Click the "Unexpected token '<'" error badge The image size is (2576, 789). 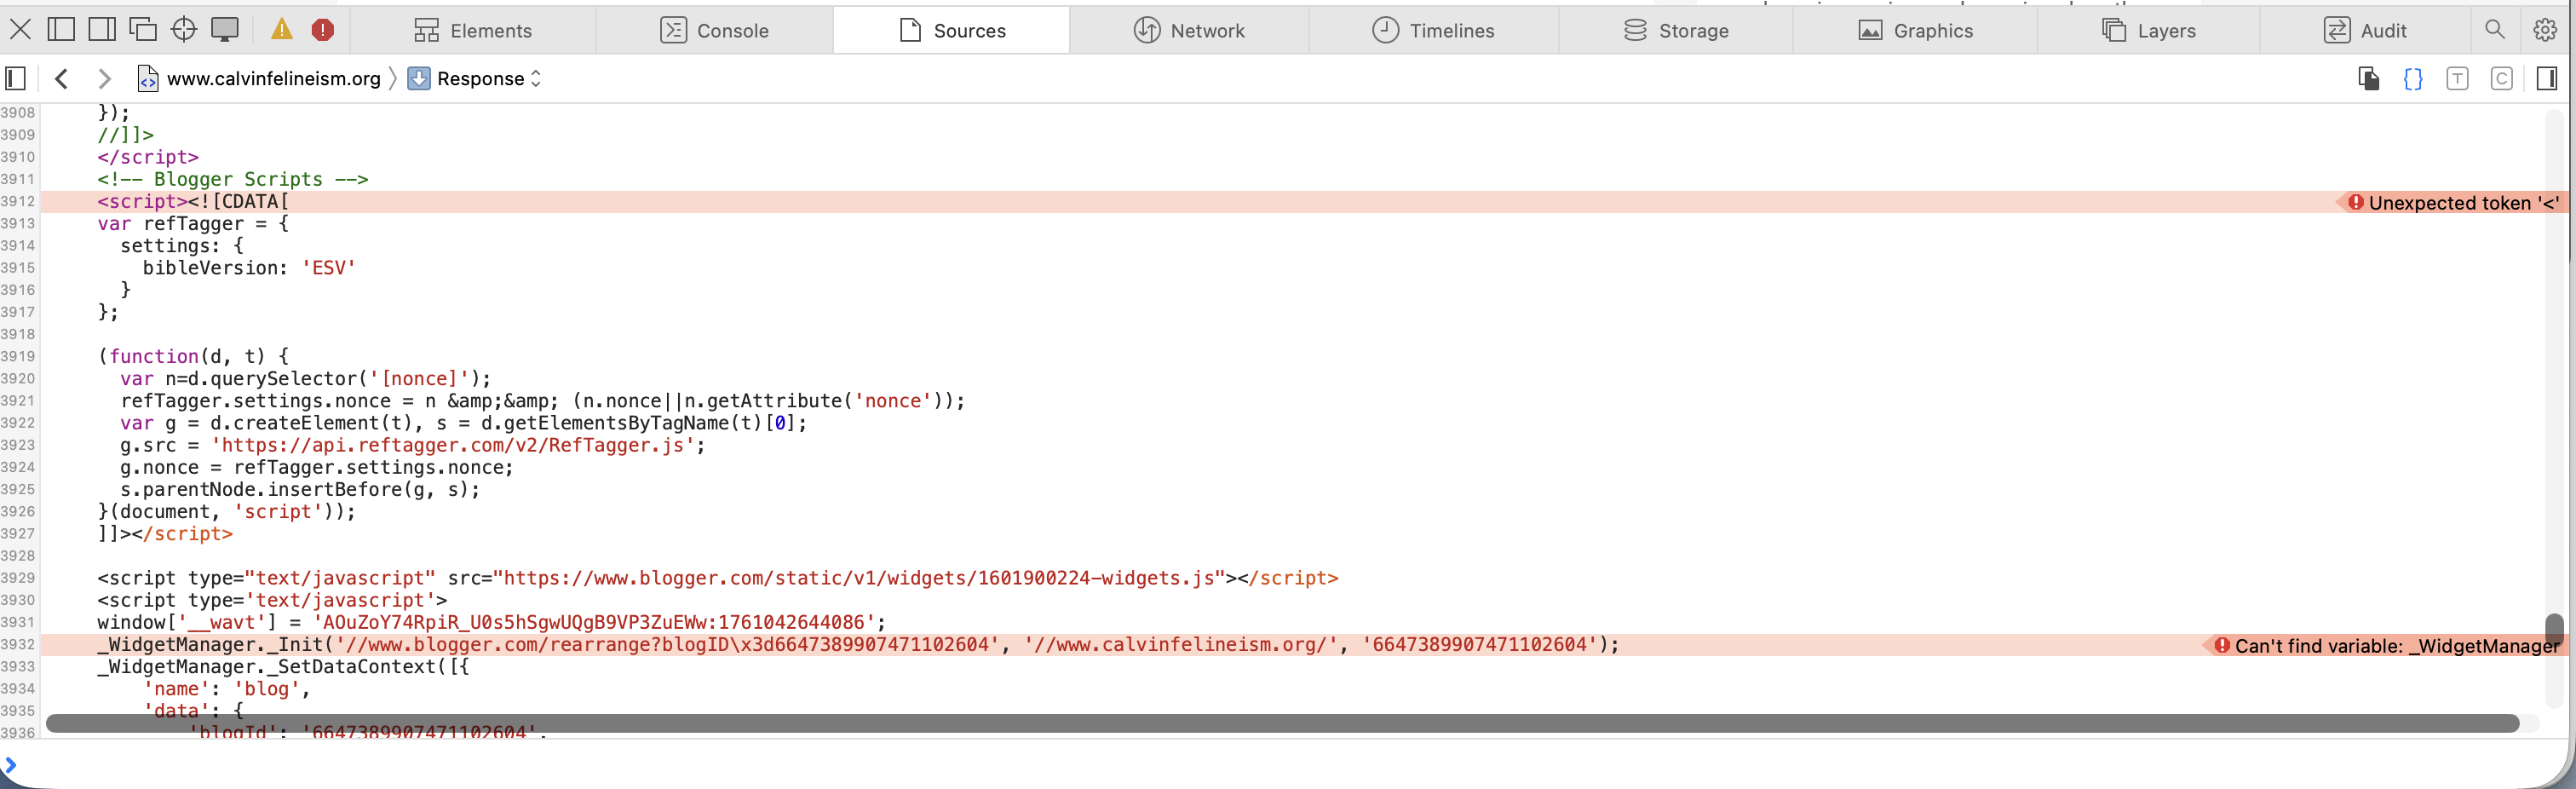point(2452,202)
